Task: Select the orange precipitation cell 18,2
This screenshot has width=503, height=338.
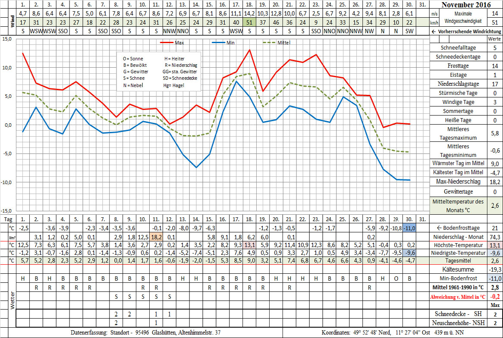Action: [x=156, y=237]
